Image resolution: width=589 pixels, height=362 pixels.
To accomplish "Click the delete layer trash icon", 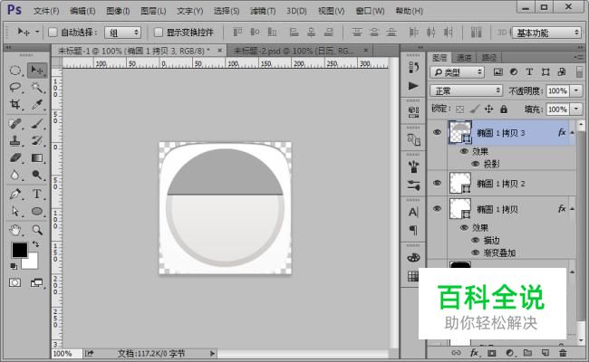I will tap(563, 353).
